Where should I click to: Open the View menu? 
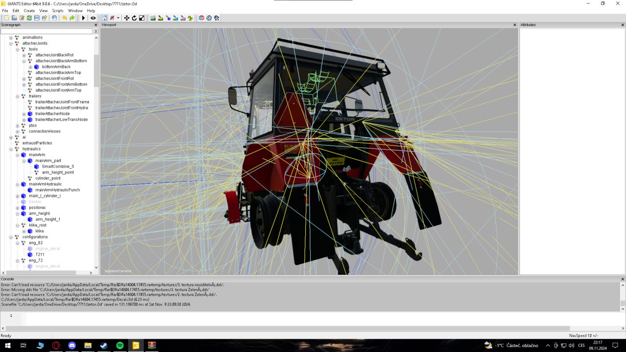point(44,11)
